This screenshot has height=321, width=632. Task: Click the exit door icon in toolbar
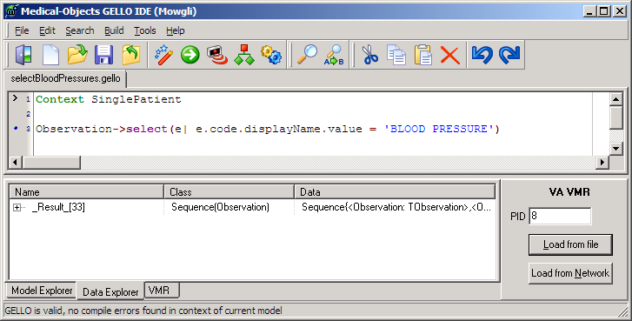(23, 55)
